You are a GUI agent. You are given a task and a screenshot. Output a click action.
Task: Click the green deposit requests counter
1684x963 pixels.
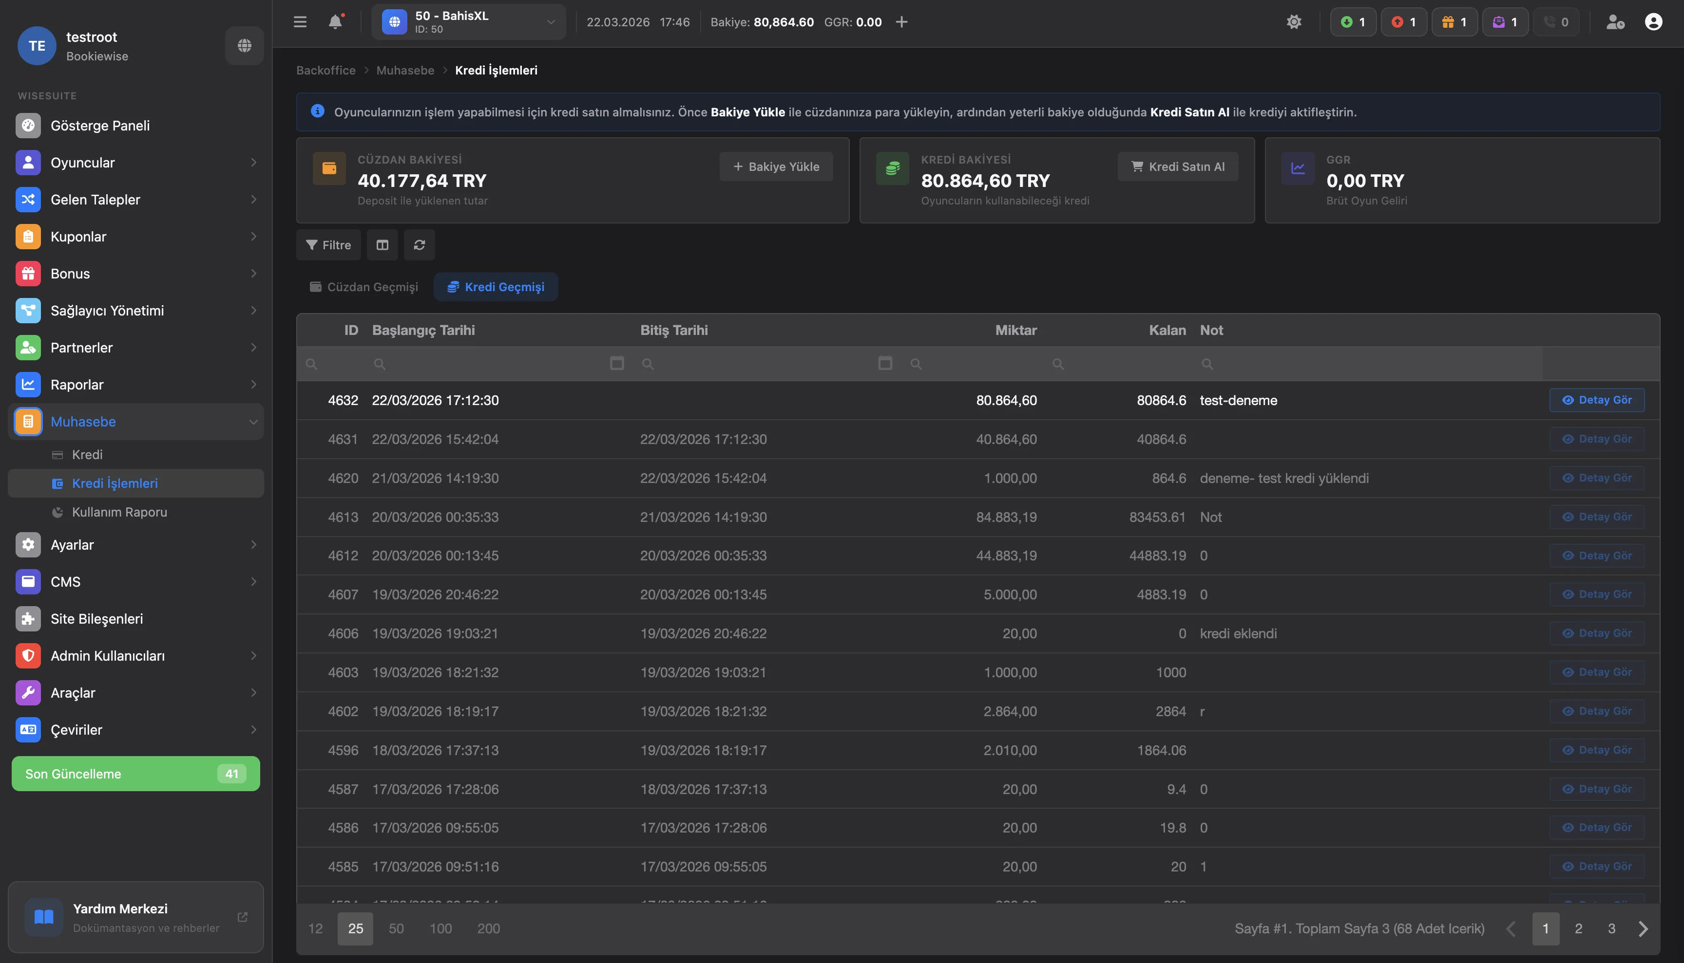(x=1353, y=22)
